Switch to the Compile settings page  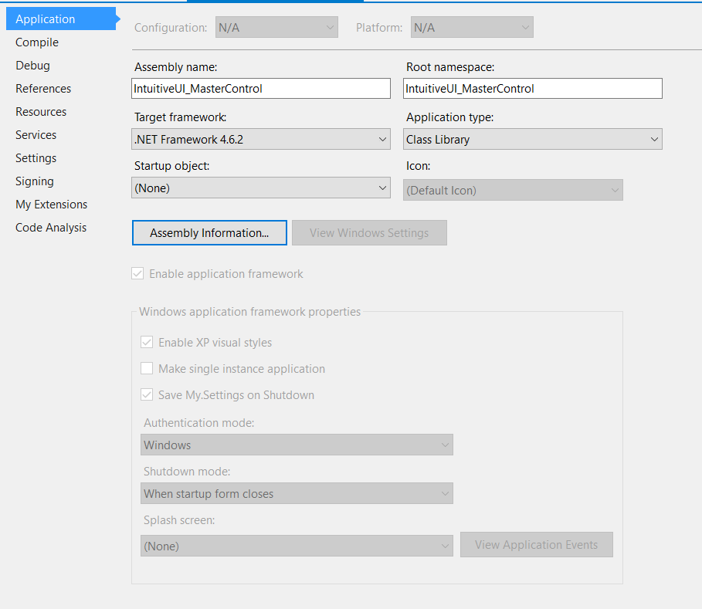(36, 42)
